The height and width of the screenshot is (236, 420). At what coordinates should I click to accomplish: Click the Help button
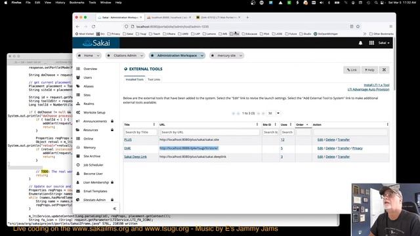[369, 70]
